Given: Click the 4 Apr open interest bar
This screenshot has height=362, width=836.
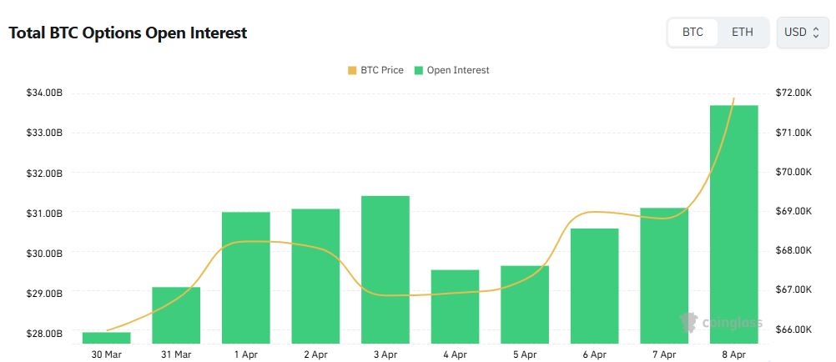Looking at the screenshot, I should [456, 306].
